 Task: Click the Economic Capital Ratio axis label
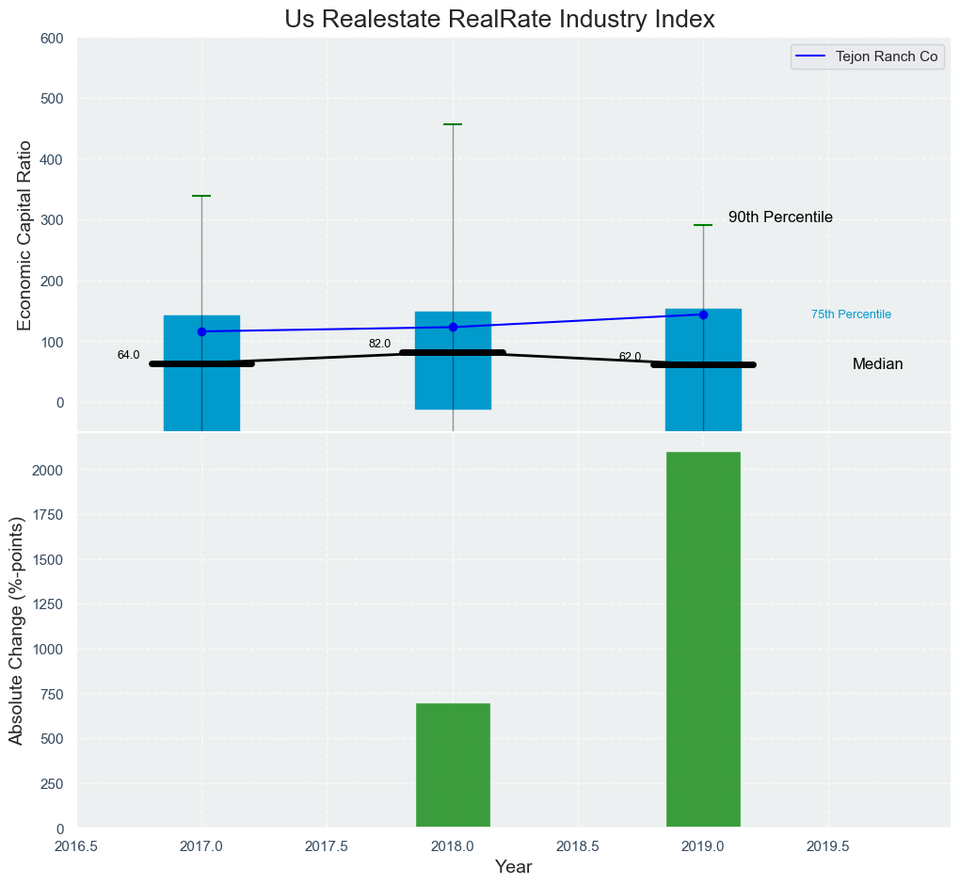25,234
